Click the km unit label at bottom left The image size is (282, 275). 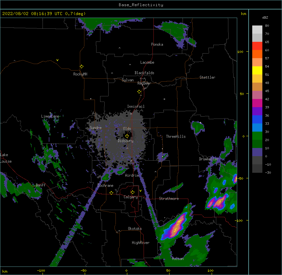click(x=5, y=271)
